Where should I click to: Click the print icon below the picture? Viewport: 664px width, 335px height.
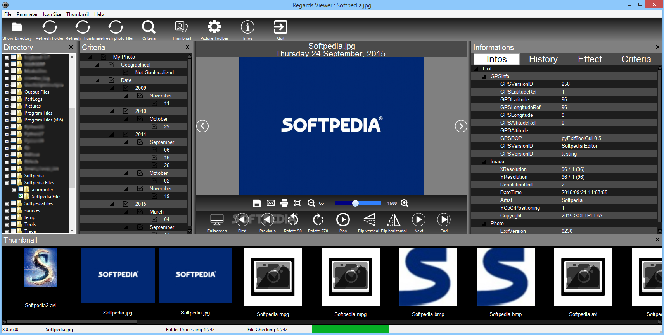[284, 203]
